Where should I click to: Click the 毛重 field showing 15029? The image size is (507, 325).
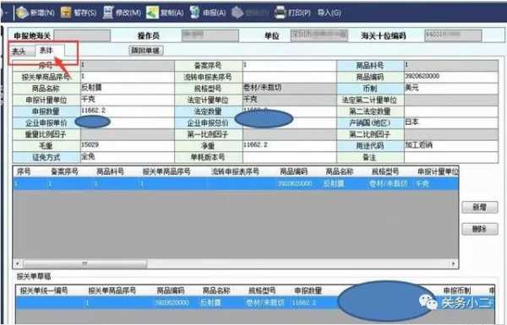click(128, 146)
